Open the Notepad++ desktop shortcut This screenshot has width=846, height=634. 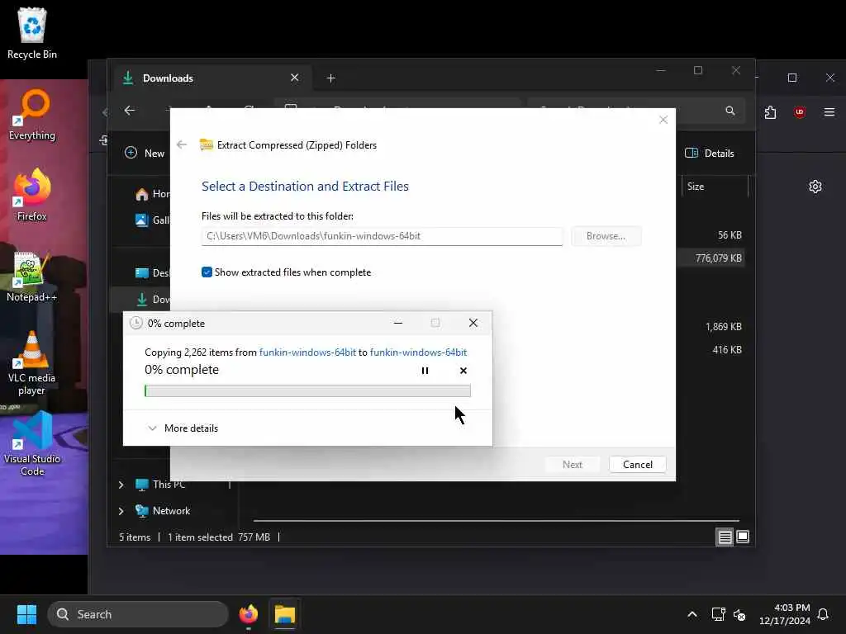(x=31, y=277)
